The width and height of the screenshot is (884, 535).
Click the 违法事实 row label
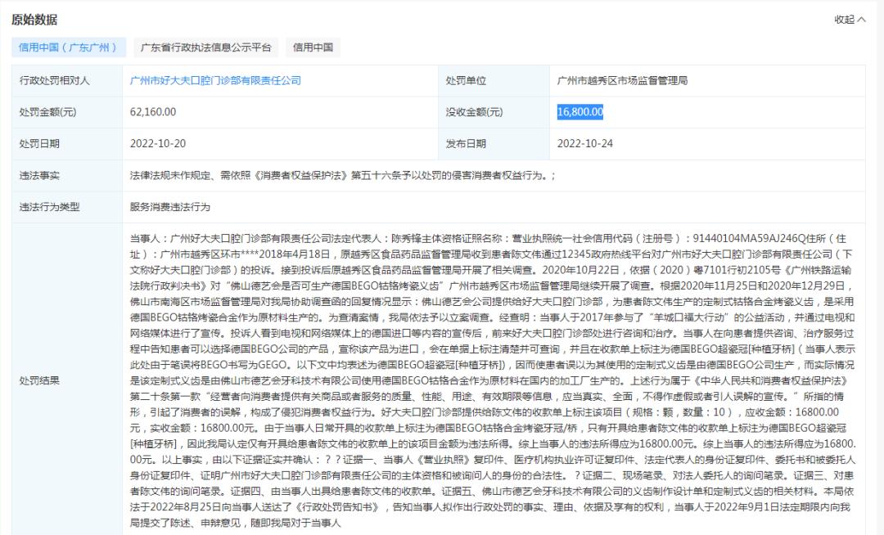click(x=40, y=175)
